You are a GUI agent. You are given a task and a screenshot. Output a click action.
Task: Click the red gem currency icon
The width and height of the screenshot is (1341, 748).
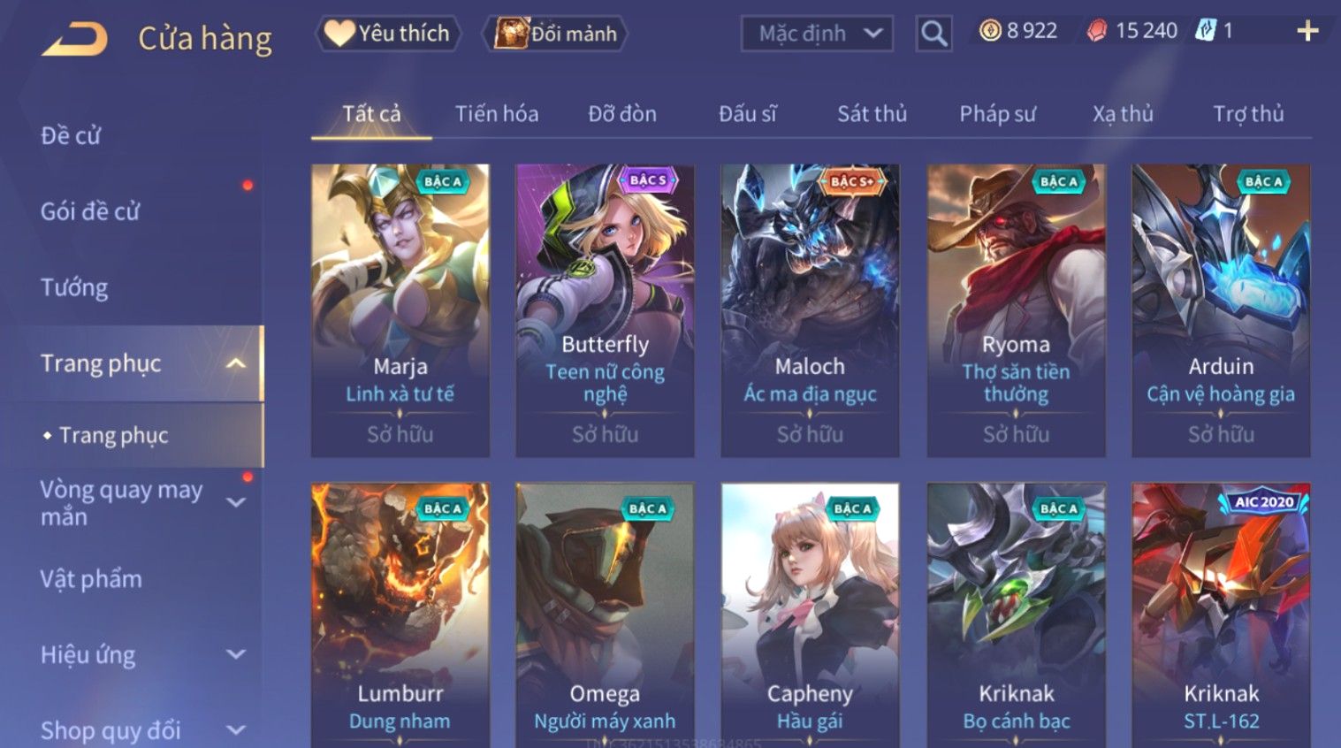click(x=1097, y=31)
